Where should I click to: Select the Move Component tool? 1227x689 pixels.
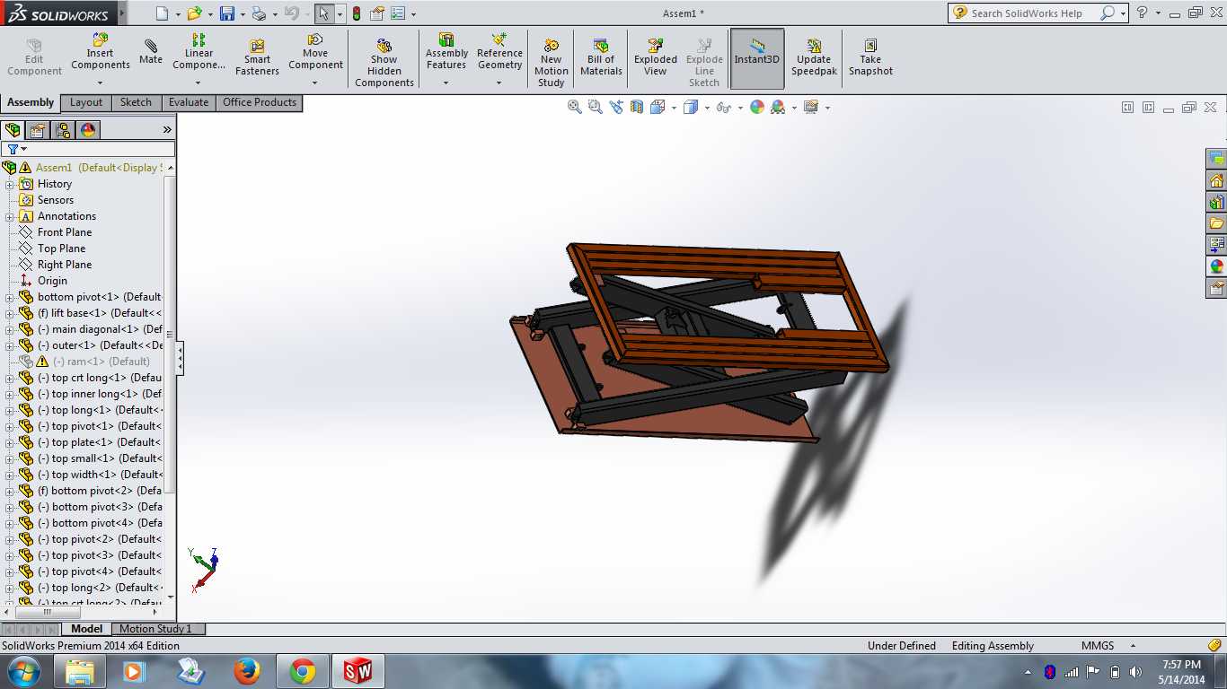coord(315,52)
